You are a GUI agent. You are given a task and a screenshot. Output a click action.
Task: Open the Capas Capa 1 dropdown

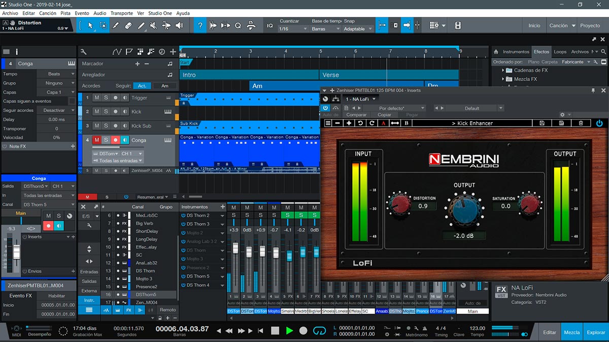coord(55,92)
